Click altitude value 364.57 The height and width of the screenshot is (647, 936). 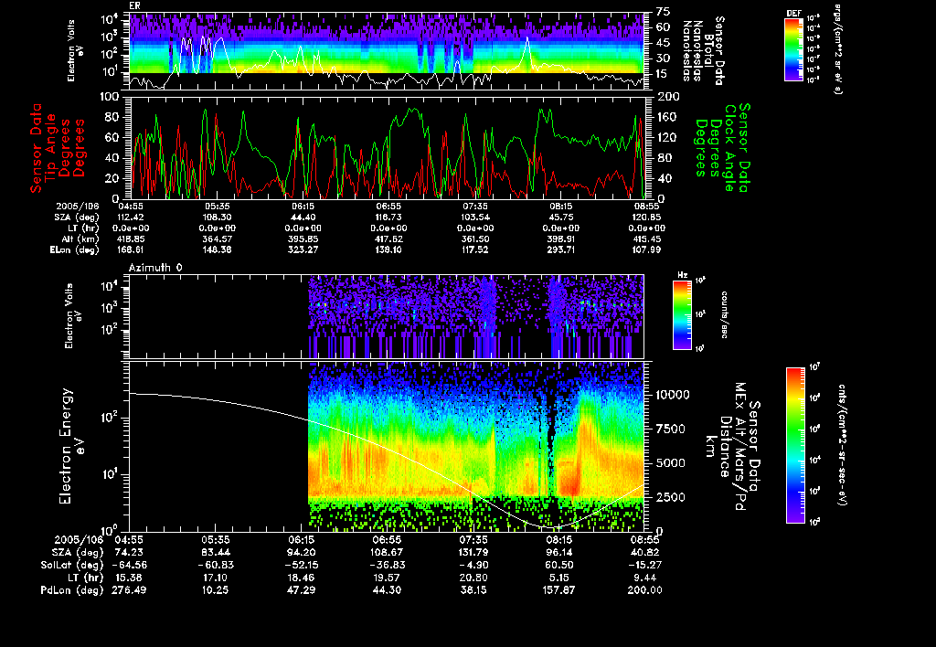pos(218,239)
